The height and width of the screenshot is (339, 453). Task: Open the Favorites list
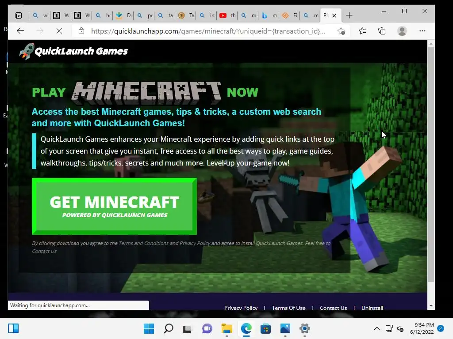362,31
